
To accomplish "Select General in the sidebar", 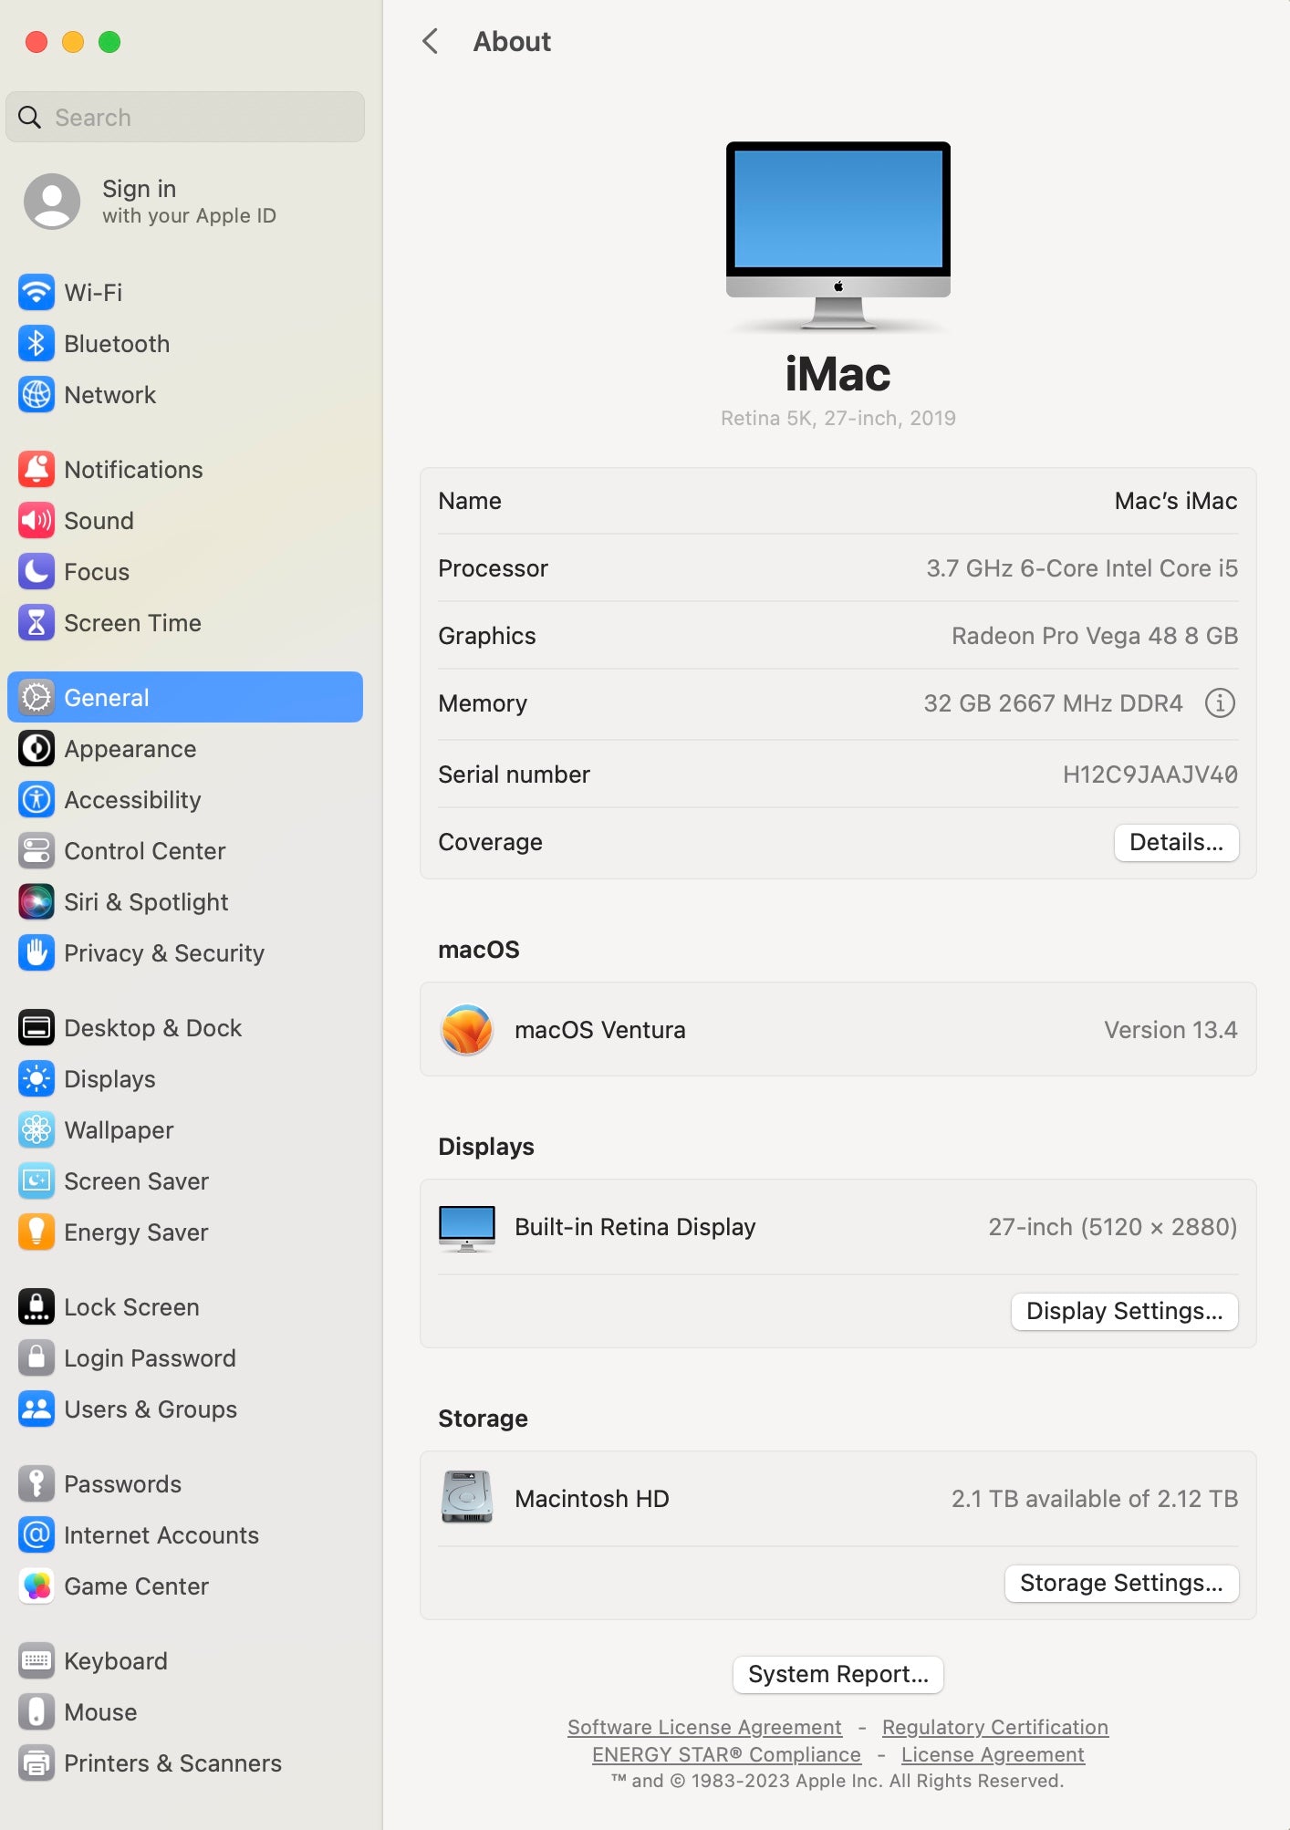I will tap(185, 698).
